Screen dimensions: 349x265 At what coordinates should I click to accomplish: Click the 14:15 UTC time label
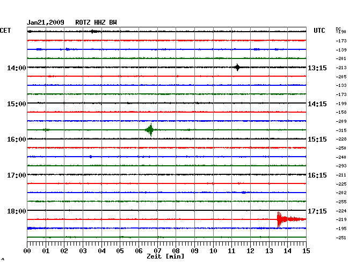click(317, 104)
